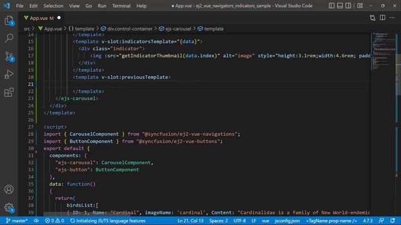401x225 pixels.
Task: Toggle the primary side bar layout
Action: [x=331, y=6]
